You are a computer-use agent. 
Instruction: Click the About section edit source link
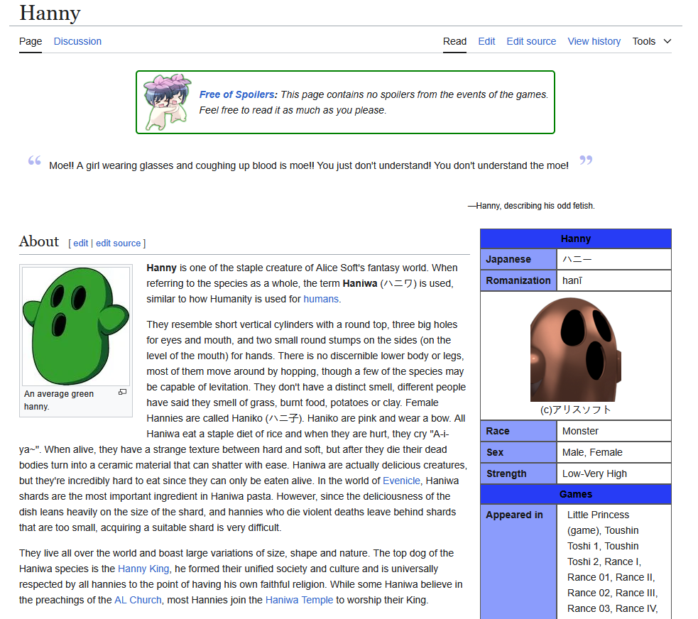[x=118, y=243]
